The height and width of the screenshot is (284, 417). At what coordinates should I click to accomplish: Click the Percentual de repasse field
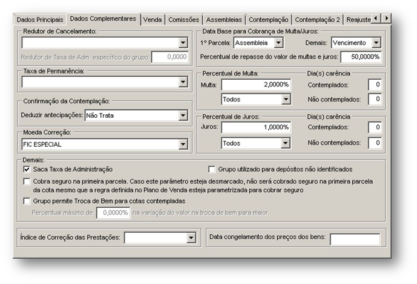[361, 57]
